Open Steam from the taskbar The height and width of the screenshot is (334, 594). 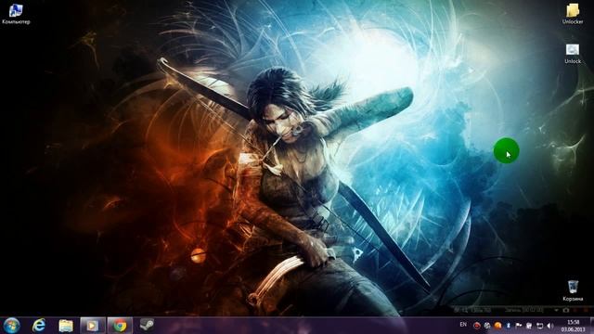tap(147, 325)
